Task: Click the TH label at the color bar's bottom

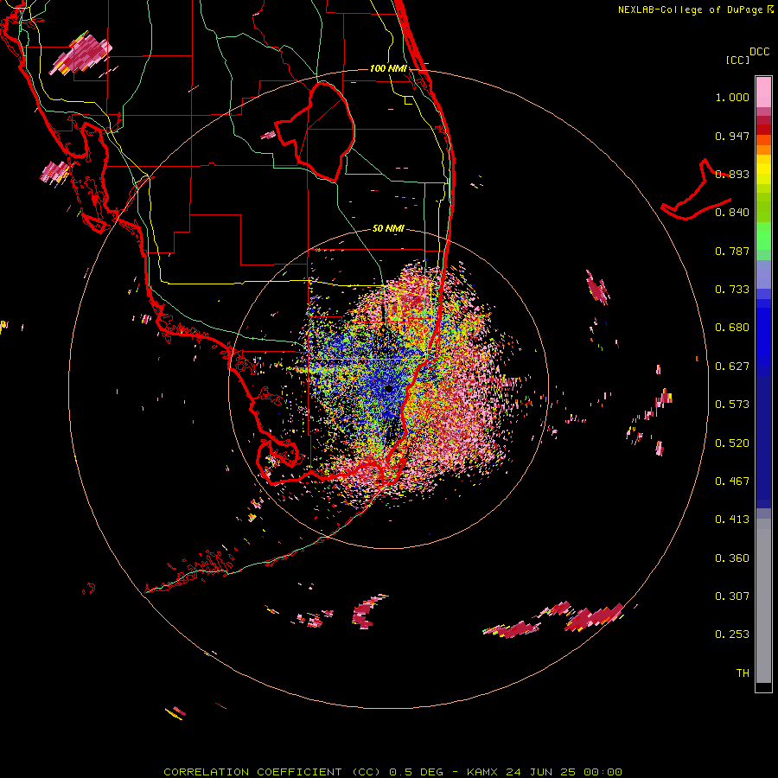Action: click(743, 673)
